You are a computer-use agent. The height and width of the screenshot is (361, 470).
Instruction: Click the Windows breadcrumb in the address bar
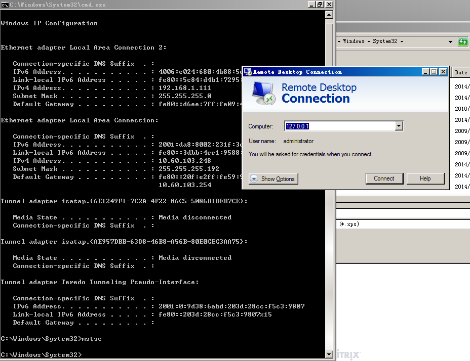click(x=354, y=41)
